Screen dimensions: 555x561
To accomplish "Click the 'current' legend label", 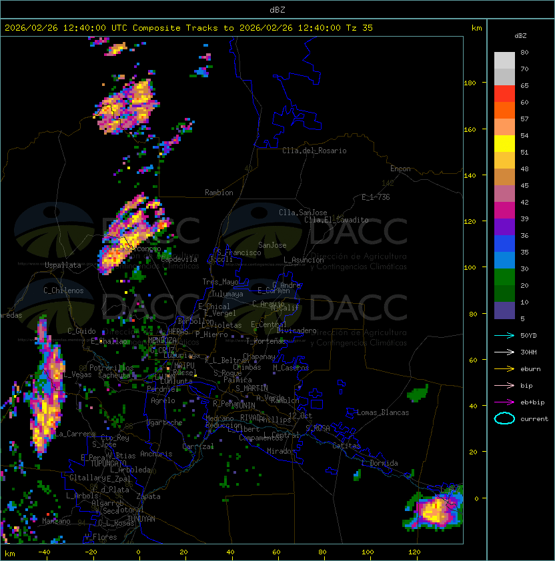I will click(x=534, y=419).
